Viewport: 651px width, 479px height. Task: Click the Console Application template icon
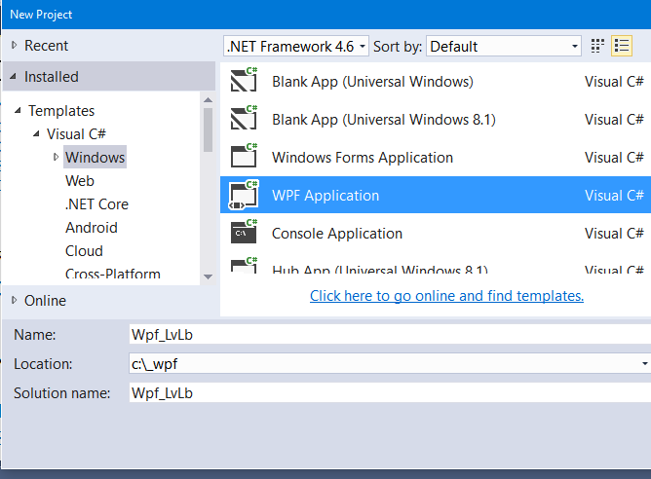(x=244, y=232)
